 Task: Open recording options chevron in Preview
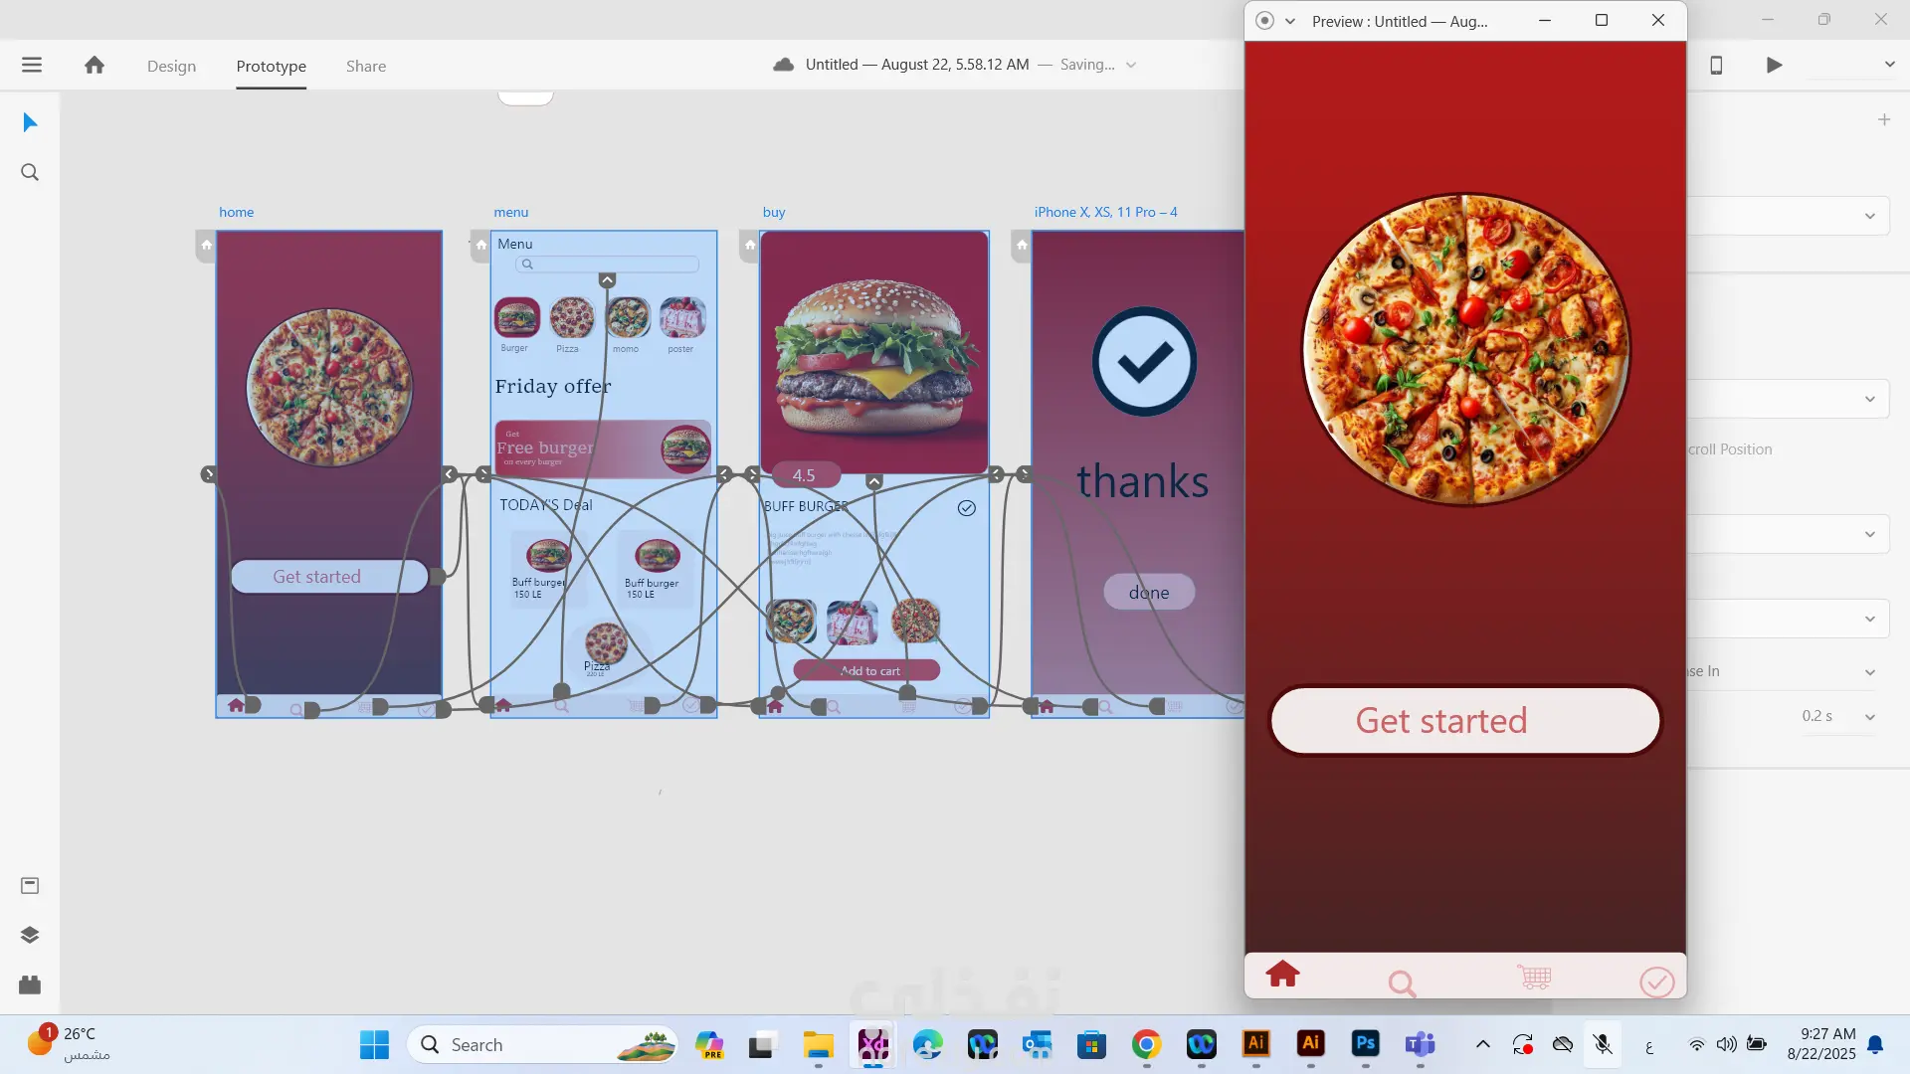click(1290, 21)
